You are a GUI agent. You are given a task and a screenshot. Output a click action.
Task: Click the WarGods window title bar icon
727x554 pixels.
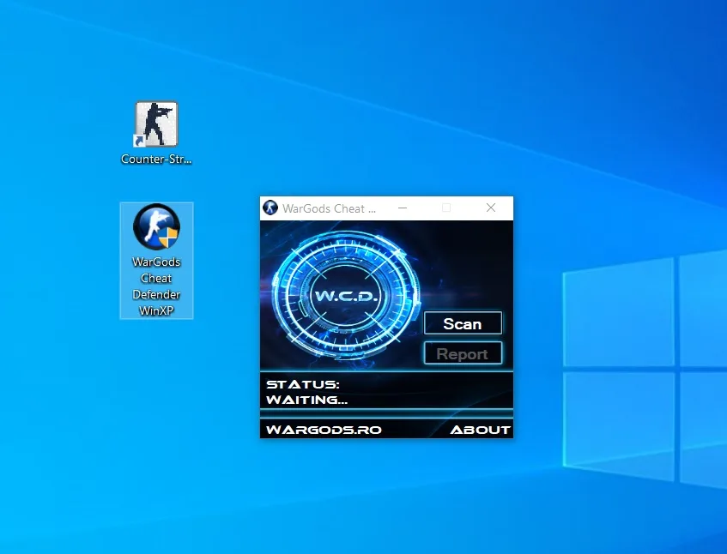click(x=270, y=208)
